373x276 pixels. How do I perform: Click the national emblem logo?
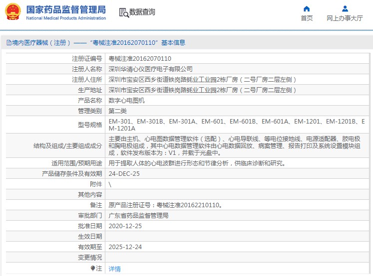(x=13, y=12)
